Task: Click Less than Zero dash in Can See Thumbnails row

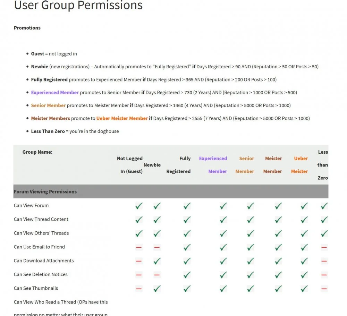Action: click(324, 289)
